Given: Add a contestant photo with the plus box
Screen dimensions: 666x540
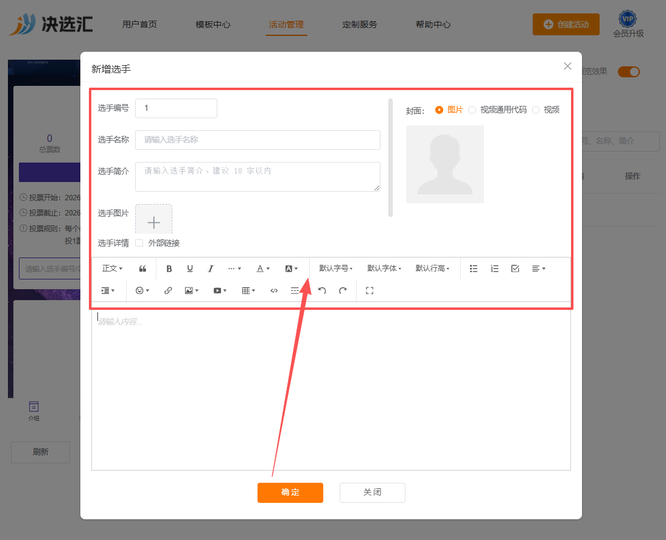Looking at the screenshot, I should coord(154,220).
